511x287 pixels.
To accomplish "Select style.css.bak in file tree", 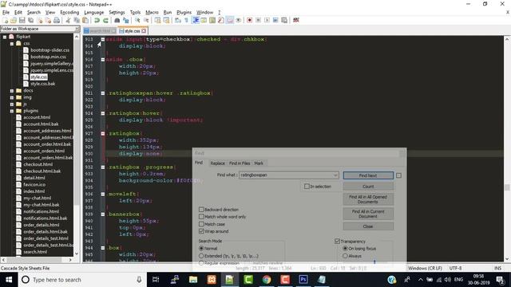I will click(42, 84).
